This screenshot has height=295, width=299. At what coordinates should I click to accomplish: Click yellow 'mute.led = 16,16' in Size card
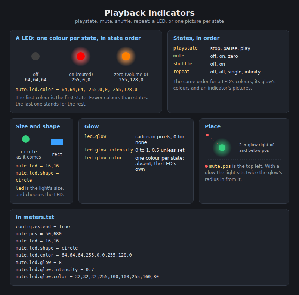click(37, 166)
